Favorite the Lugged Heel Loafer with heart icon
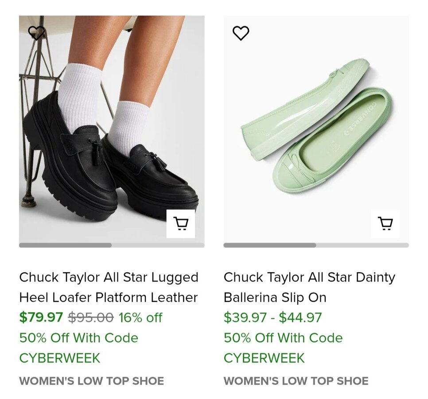This screenshot has width=428, height=399. (36, 33)
